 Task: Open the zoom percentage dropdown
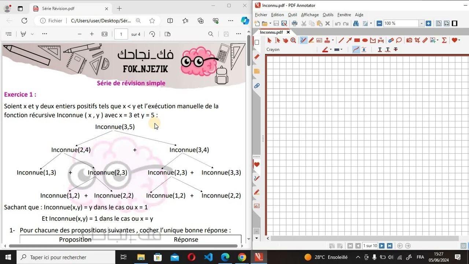pyautogui.click(x=421, y=23)
